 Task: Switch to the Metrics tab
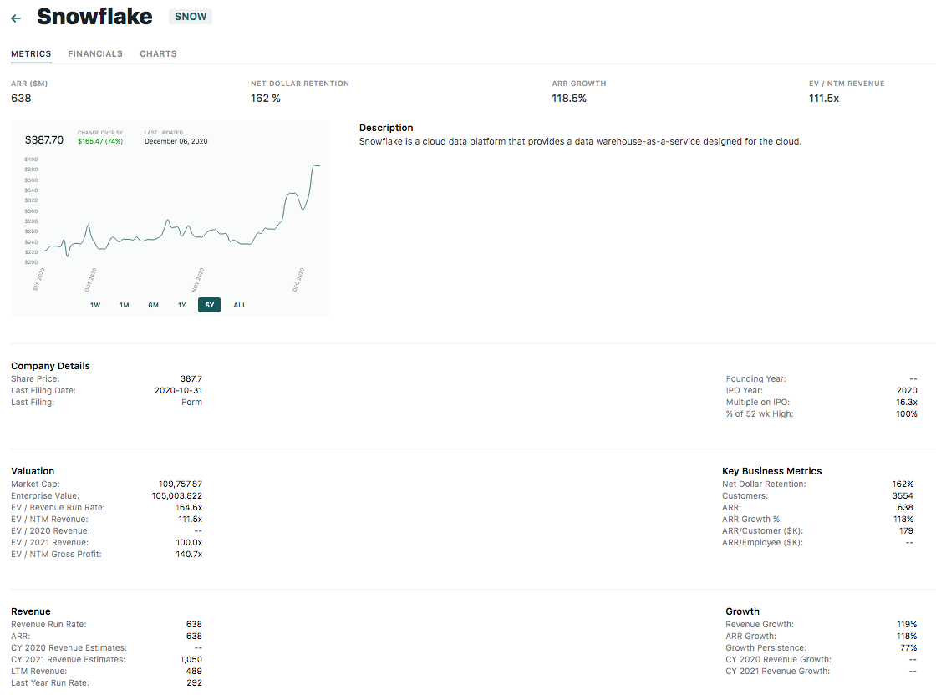click(x=31, y=53)
